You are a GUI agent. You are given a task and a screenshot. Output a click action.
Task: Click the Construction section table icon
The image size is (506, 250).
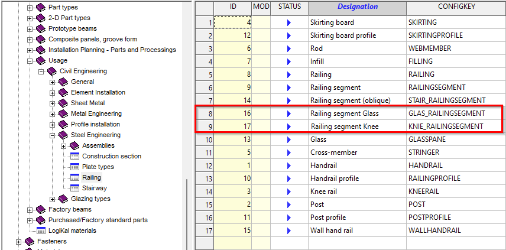tap(74, 156)
